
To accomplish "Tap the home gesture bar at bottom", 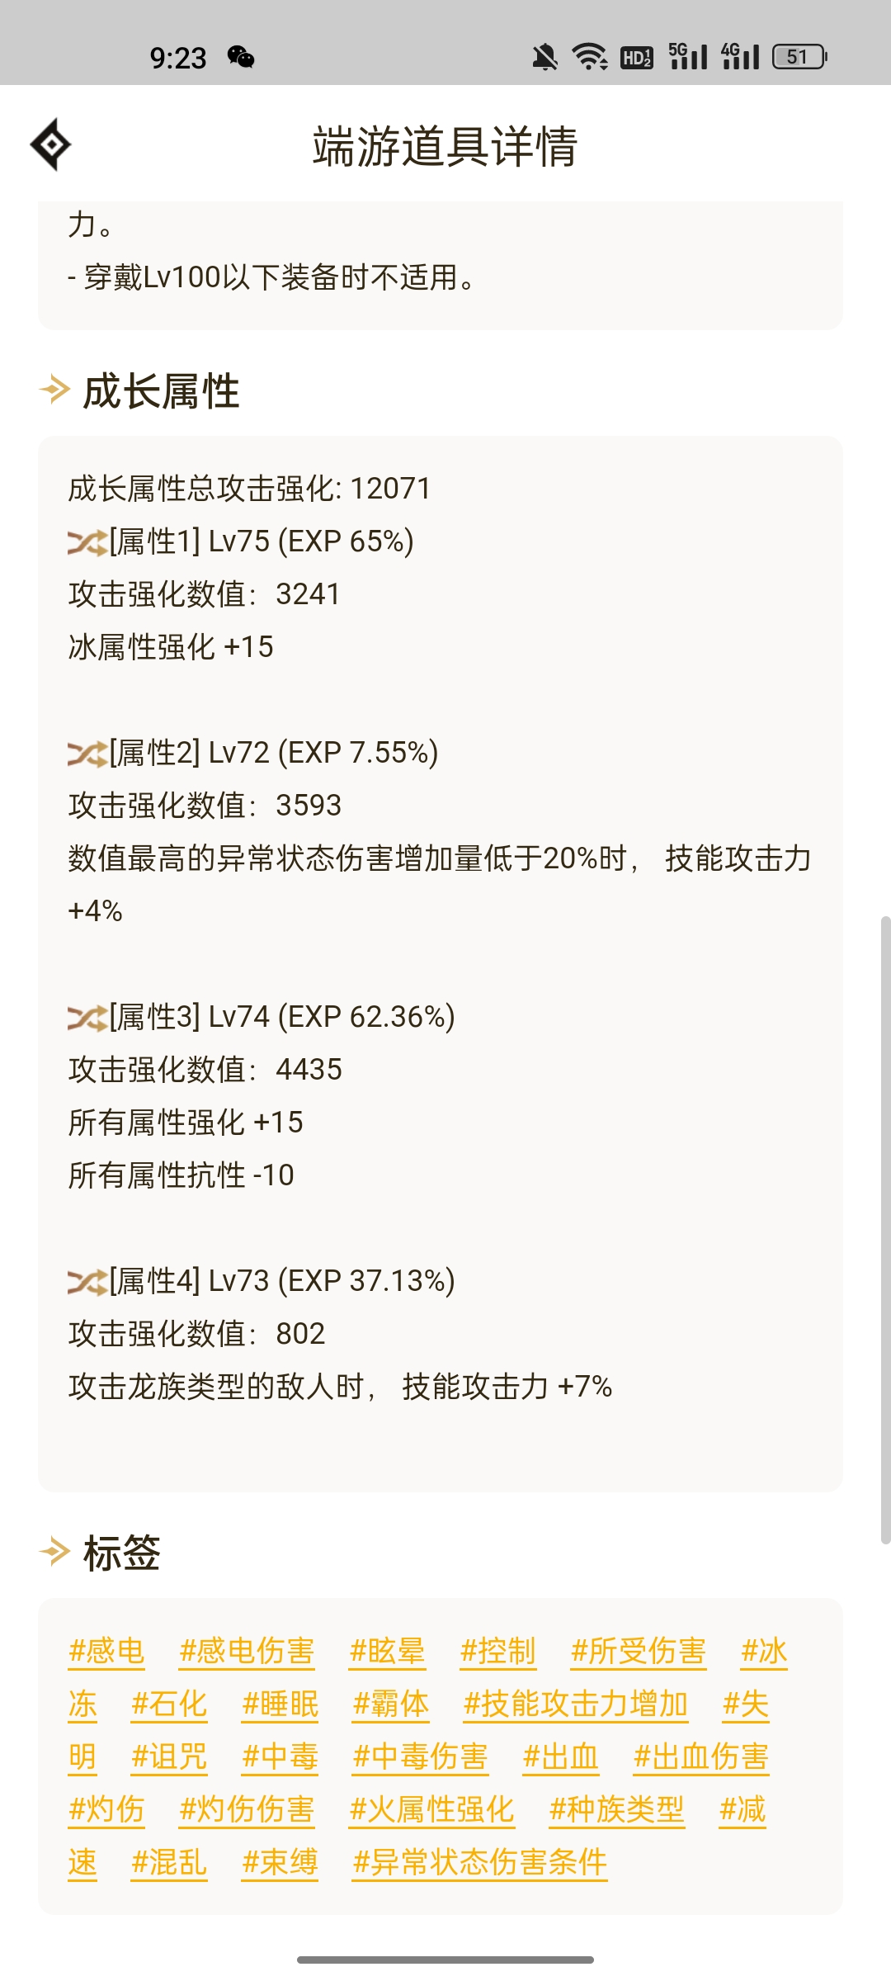I will click(x=445, y=1960).
